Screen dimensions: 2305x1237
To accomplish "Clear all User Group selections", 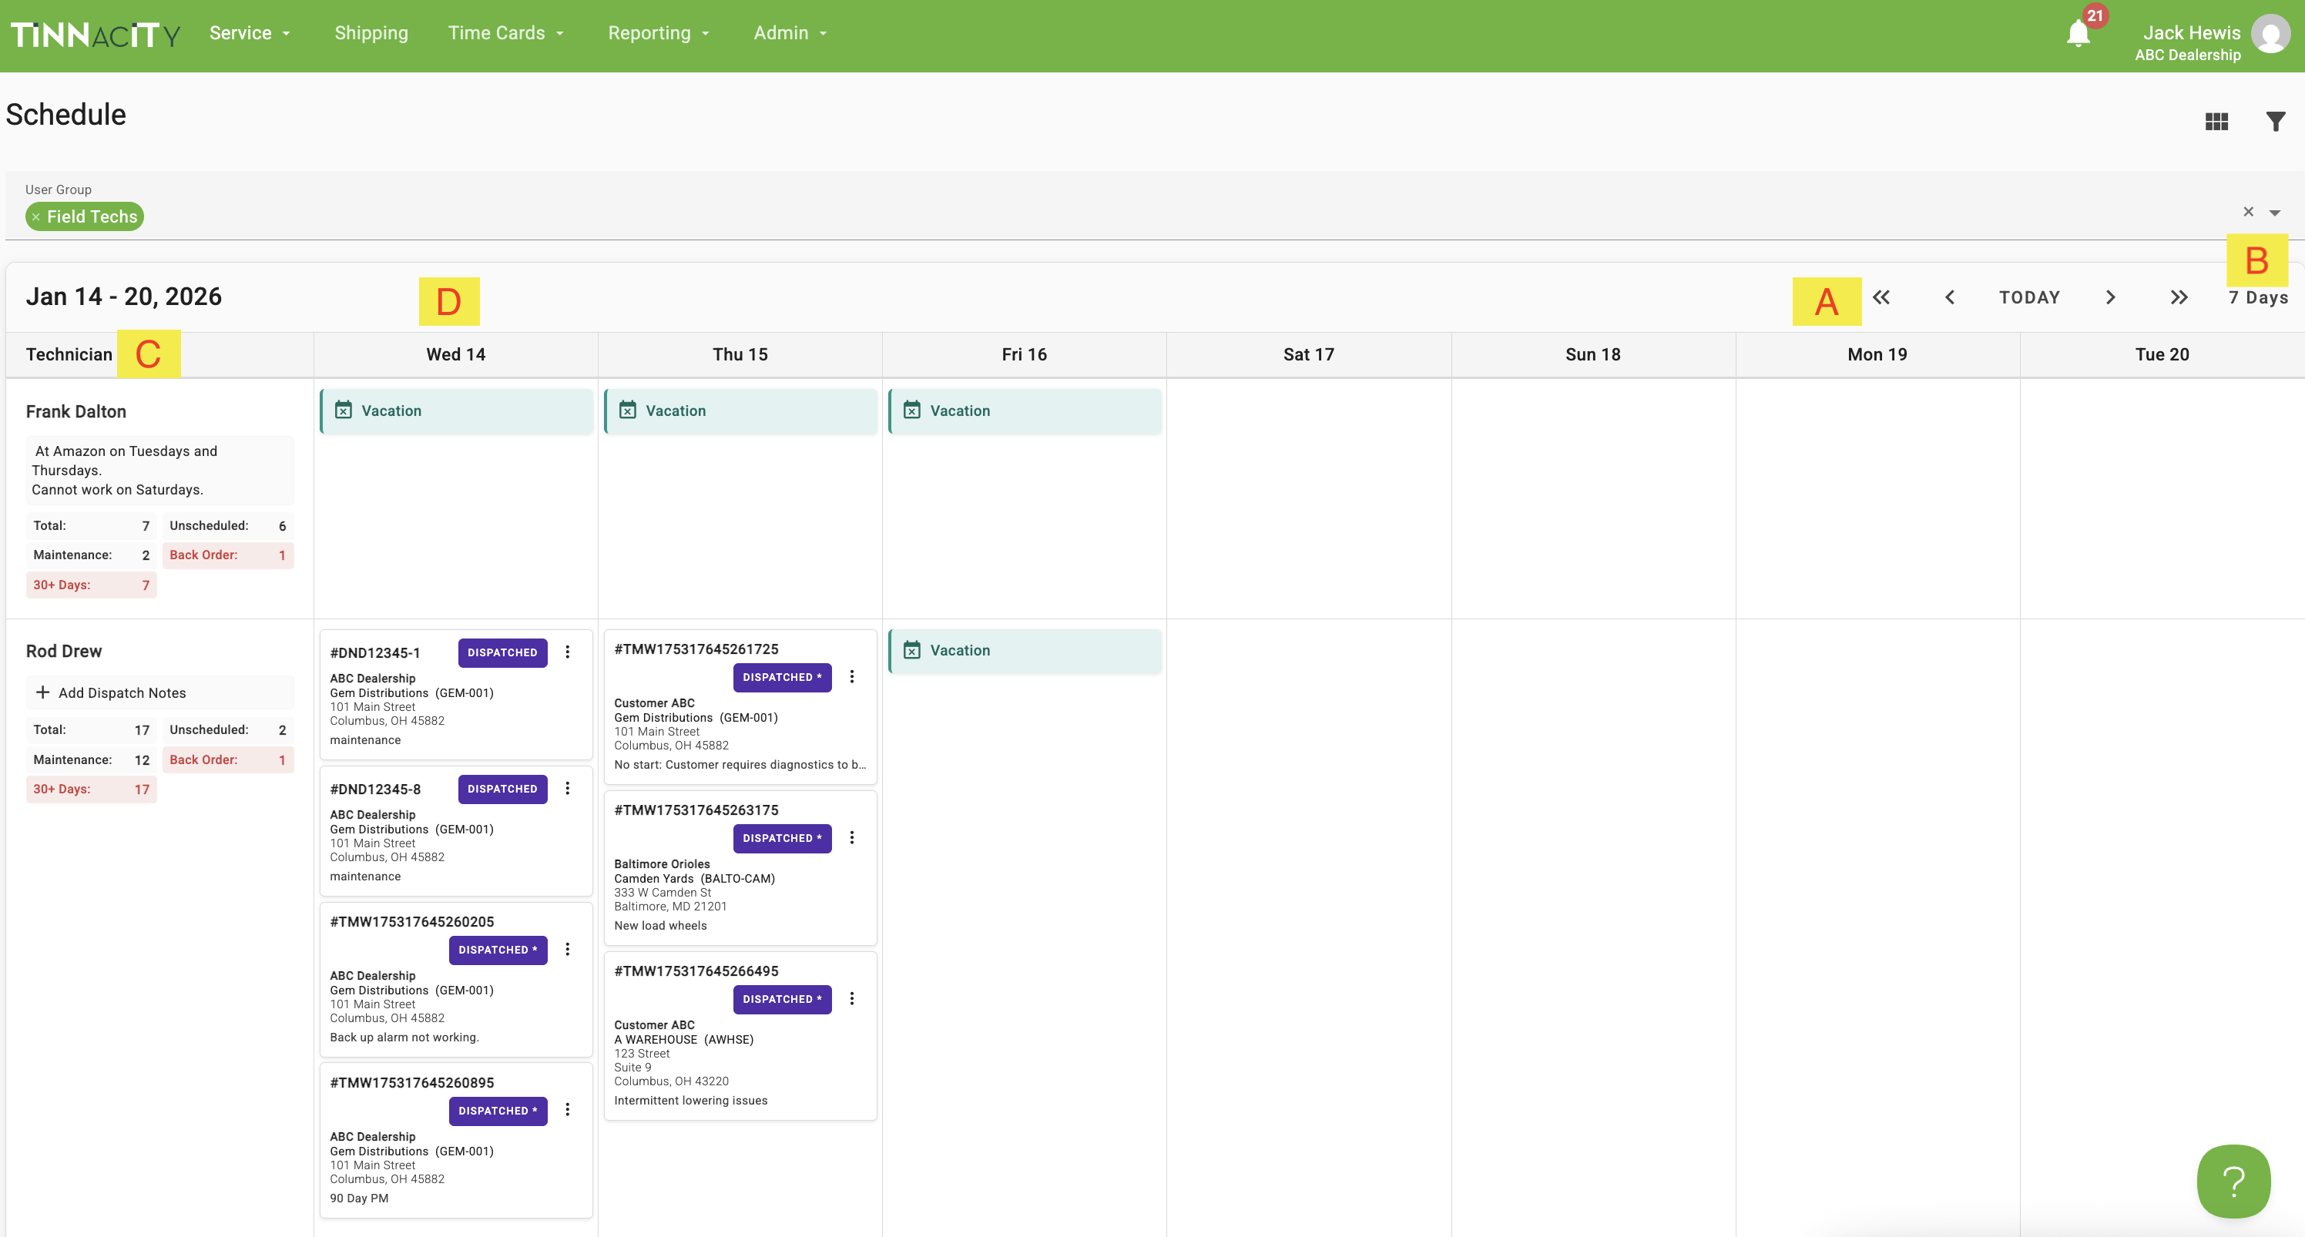I will click(x=2249, y=212).
